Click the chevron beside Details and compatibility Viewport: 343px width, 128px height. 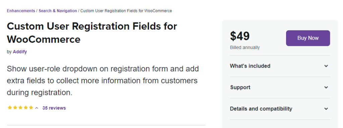click(x=326, y=109)
